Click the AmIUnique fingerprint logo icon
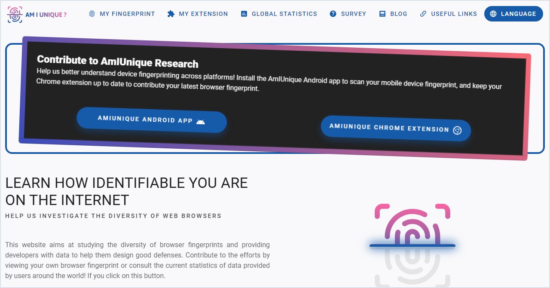550x288 pixels. coord(15,14)
